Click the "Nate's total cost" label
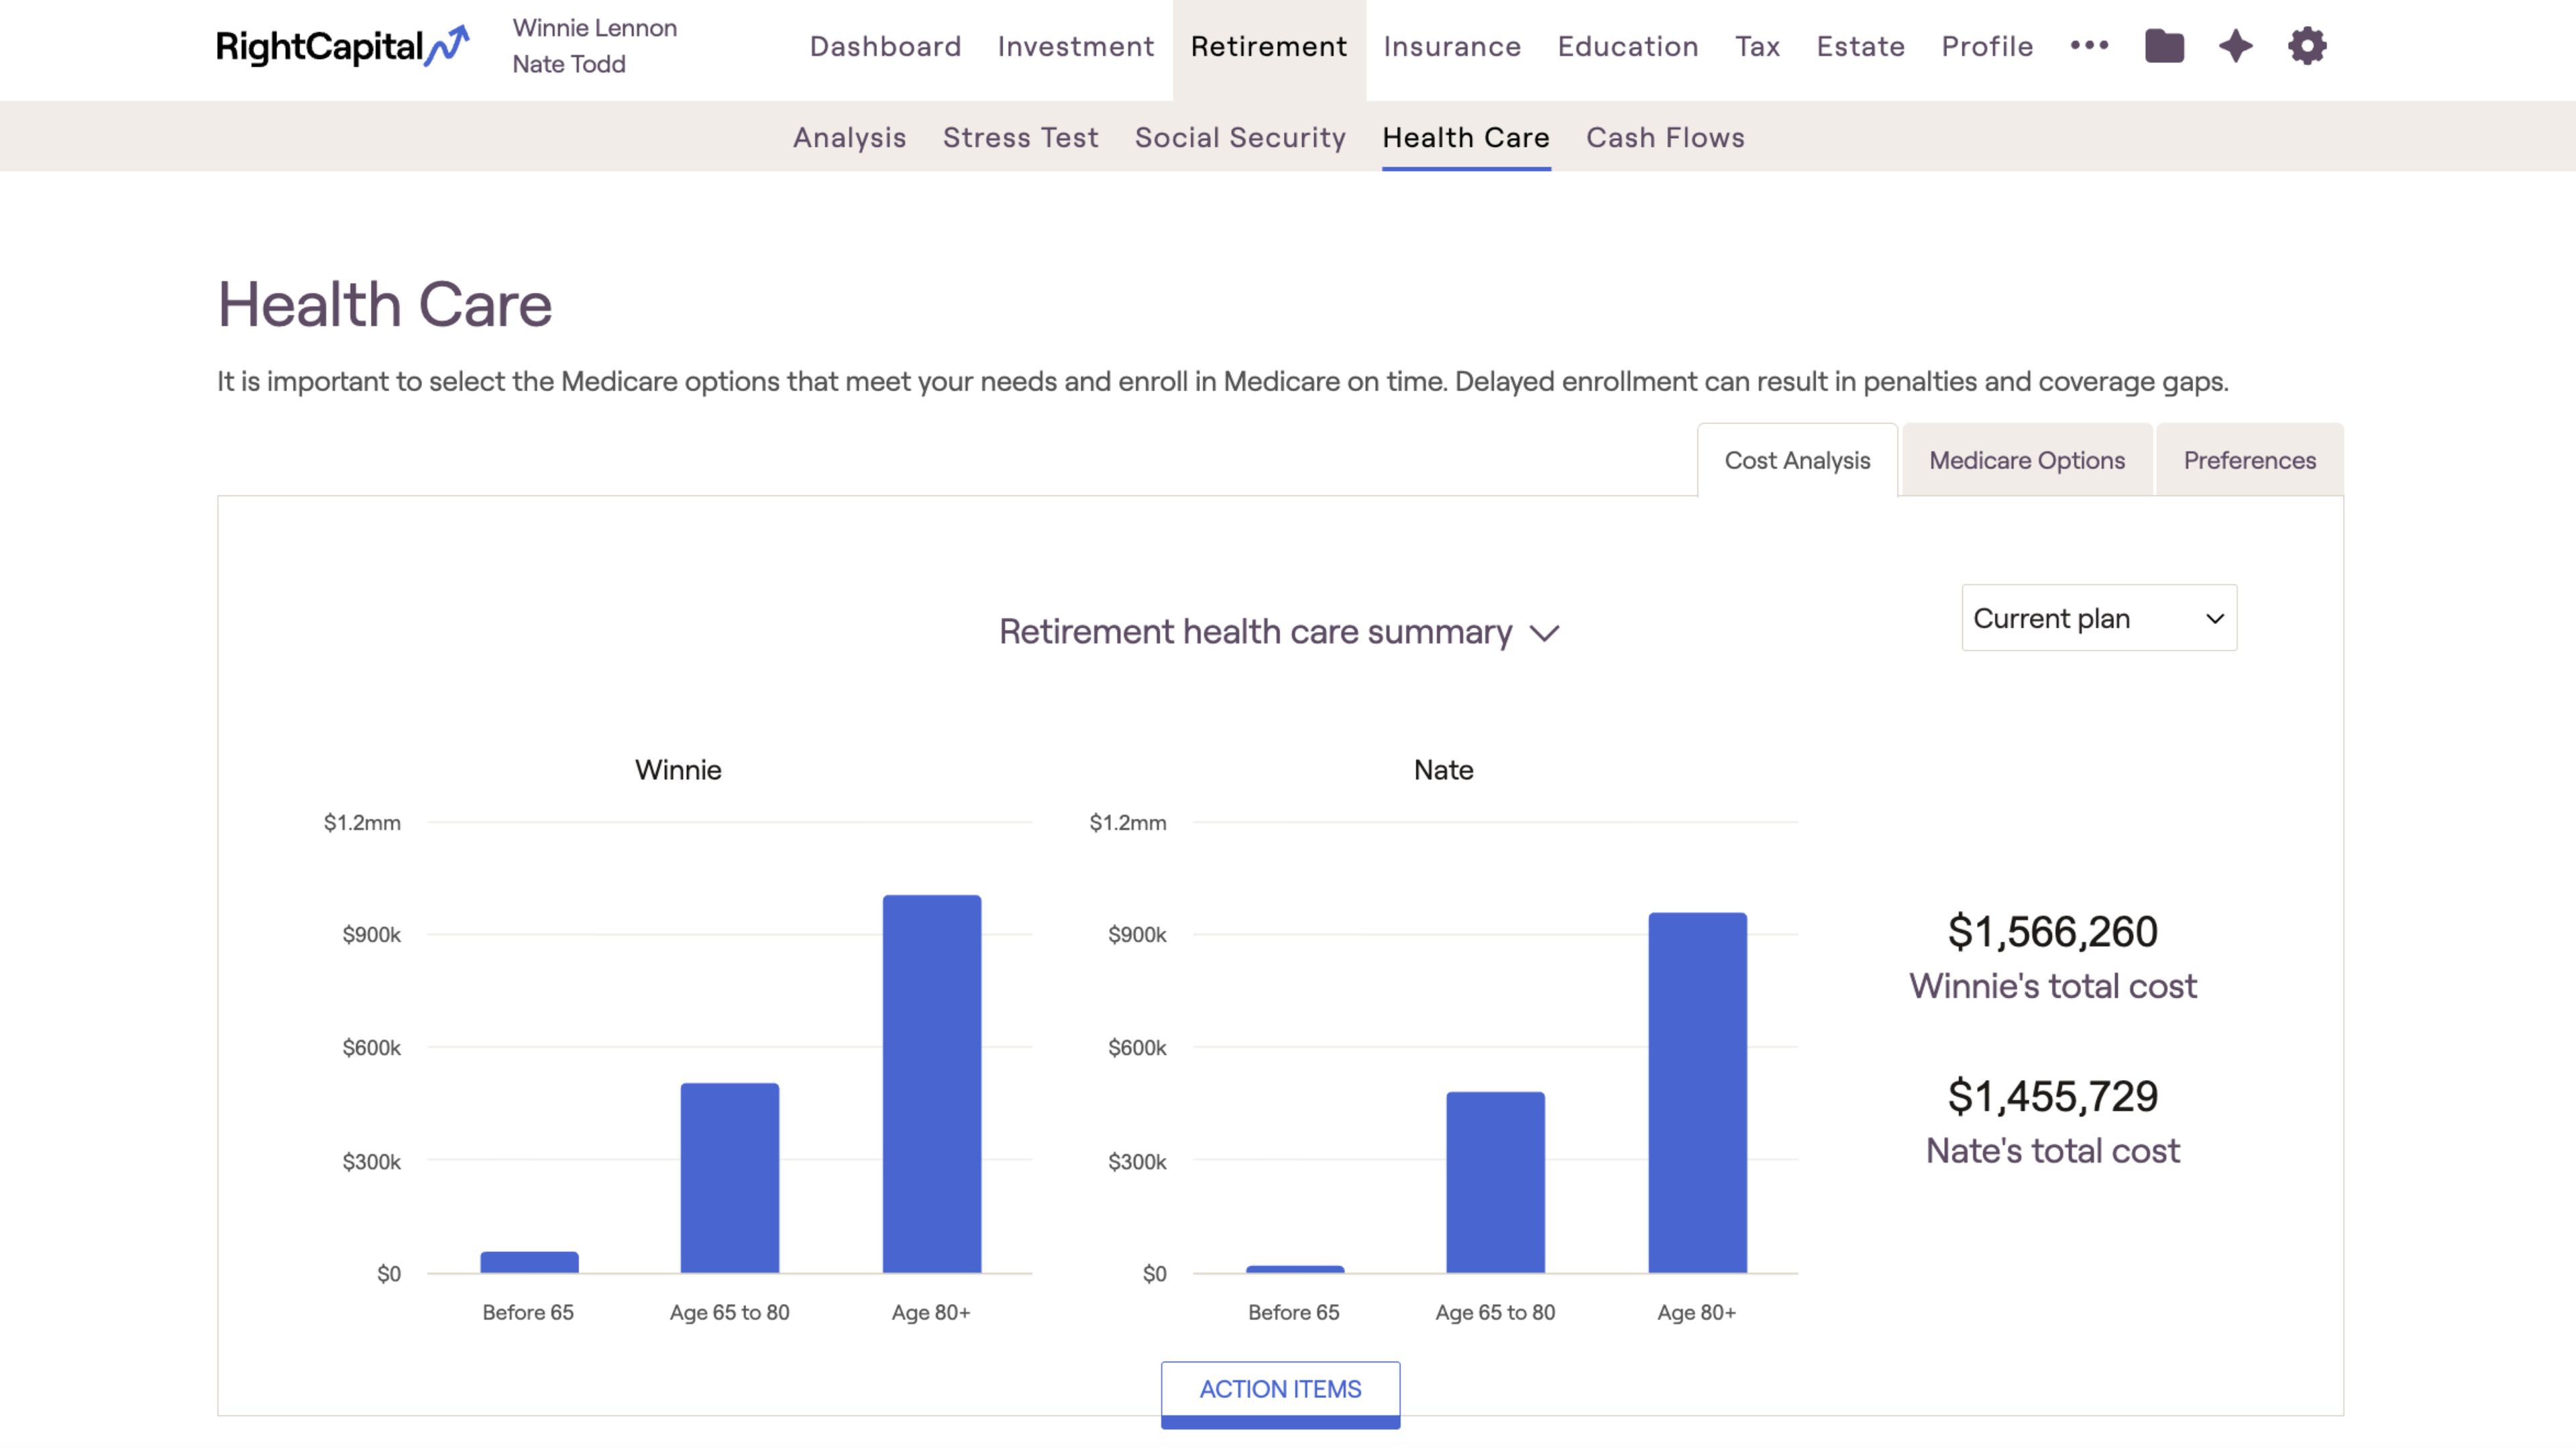The width and height of the screenshot is (2576, 1449). pyautogui.click(x=2053, y=1151)
